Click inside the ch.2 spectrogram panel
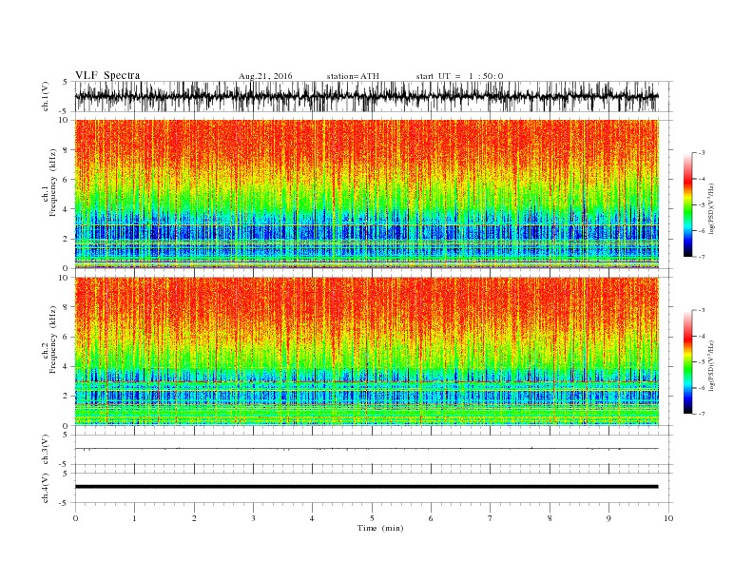 coord(367,352)
